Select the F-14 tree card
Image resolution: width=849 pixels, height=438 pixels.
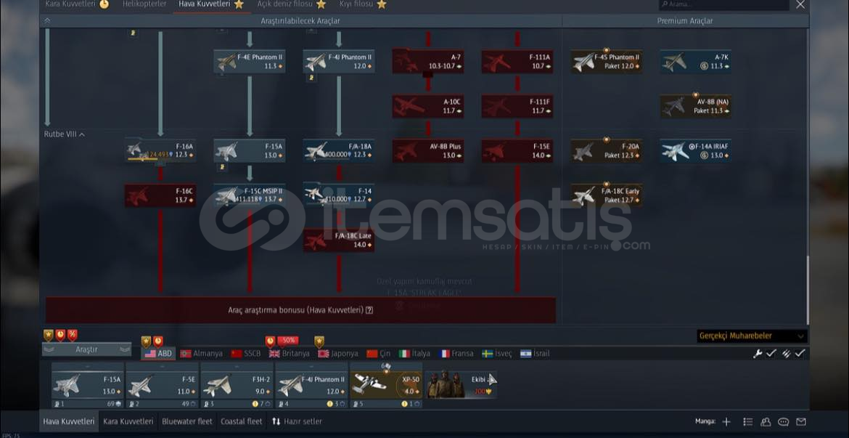click(x=339, y=195)
